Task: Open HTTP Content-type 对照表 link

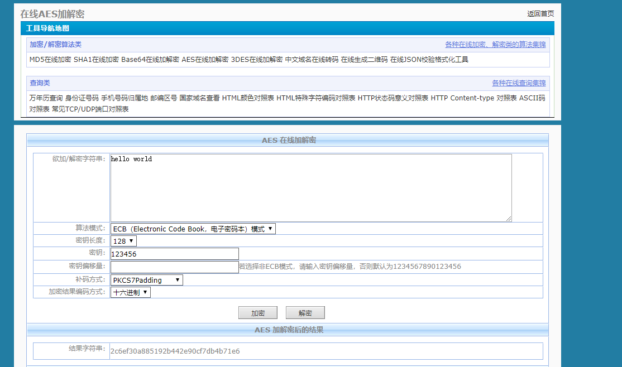Action: point(473,98)
